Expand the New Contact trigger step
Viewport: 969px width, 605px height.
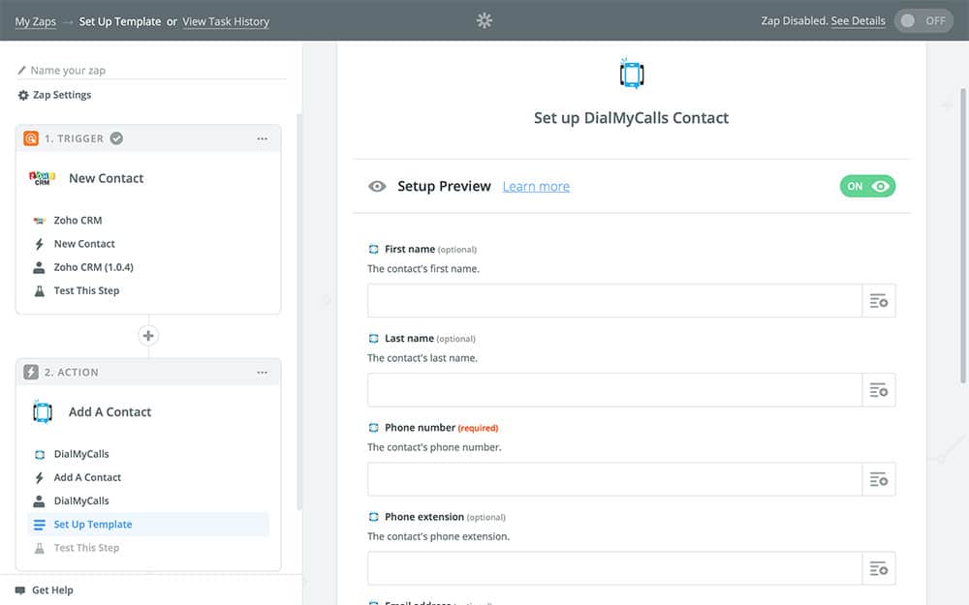(106, 178)
